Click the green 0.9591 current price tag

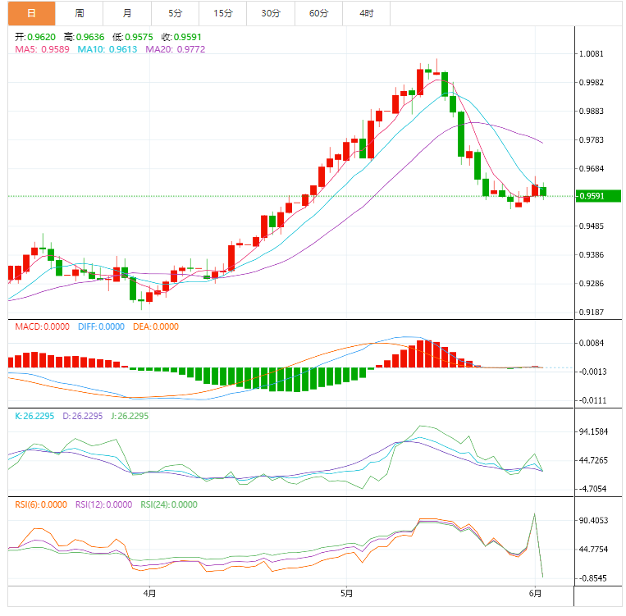click(598, 196)
